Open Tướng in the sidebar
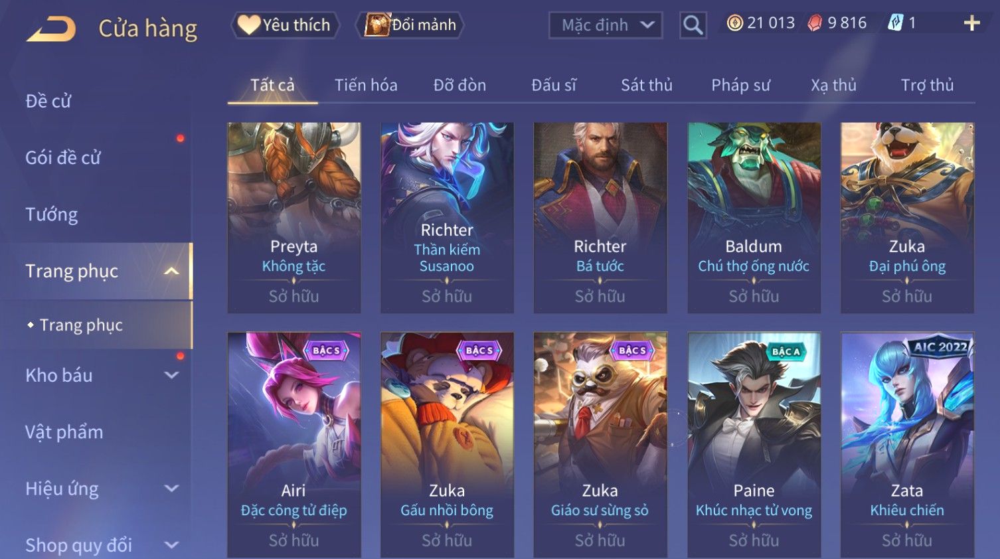The width and height of the screenshot is (1000, 559). tap(52, 214)
